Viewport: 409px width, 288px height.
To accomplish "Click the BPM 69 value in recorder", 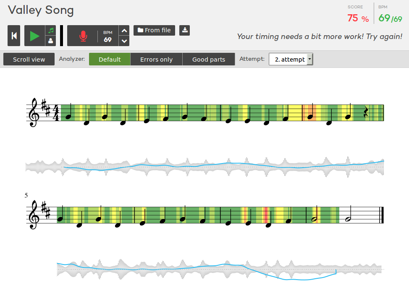I will (x=108, y=39).
